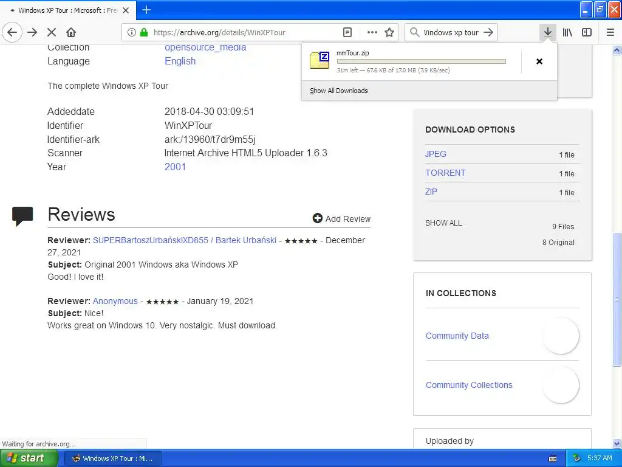
Task: Open Community Data collection
Action: [x=457, y=336]
